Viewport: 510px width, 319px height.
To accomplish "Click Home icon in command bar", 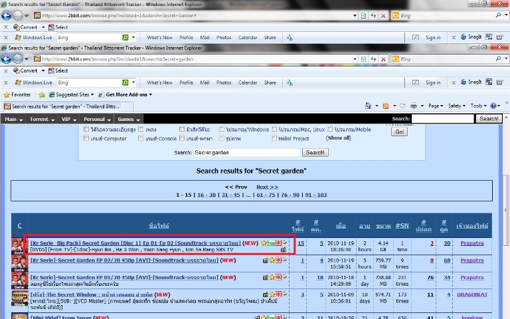I will click(x=368, y=106).
